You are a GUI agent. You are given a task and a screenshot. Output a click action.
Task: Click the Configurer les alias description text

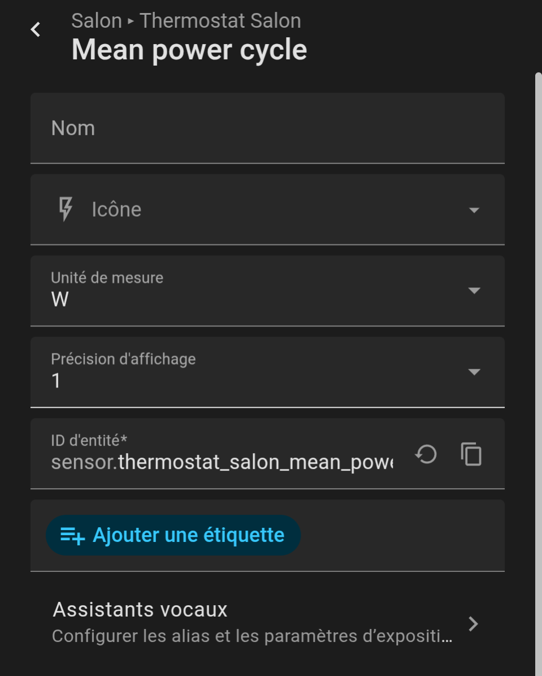click(252, 636)
